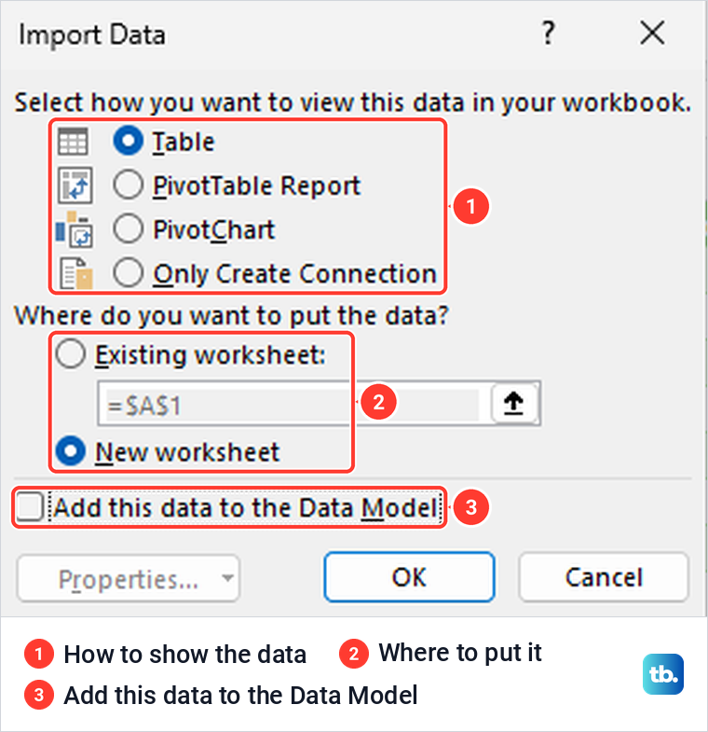Enable Add this data to the Data Model

(30, 506)
